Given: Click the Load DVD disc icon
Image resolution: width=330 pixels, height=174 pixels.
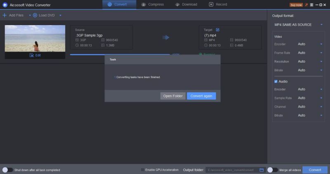Looking at the screenshot, I should 35,15.
